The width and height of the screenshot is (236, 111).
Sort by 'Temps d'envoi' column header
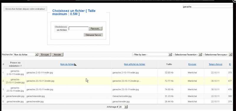[x=215, y=64]
